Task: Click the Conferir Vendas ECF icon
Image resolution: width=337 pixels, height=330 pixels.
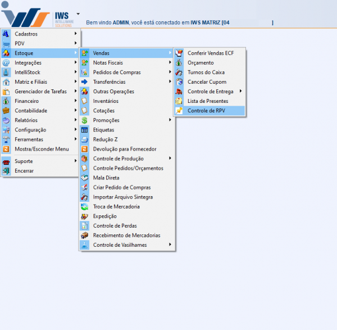Action: click(x=179, y=53)
